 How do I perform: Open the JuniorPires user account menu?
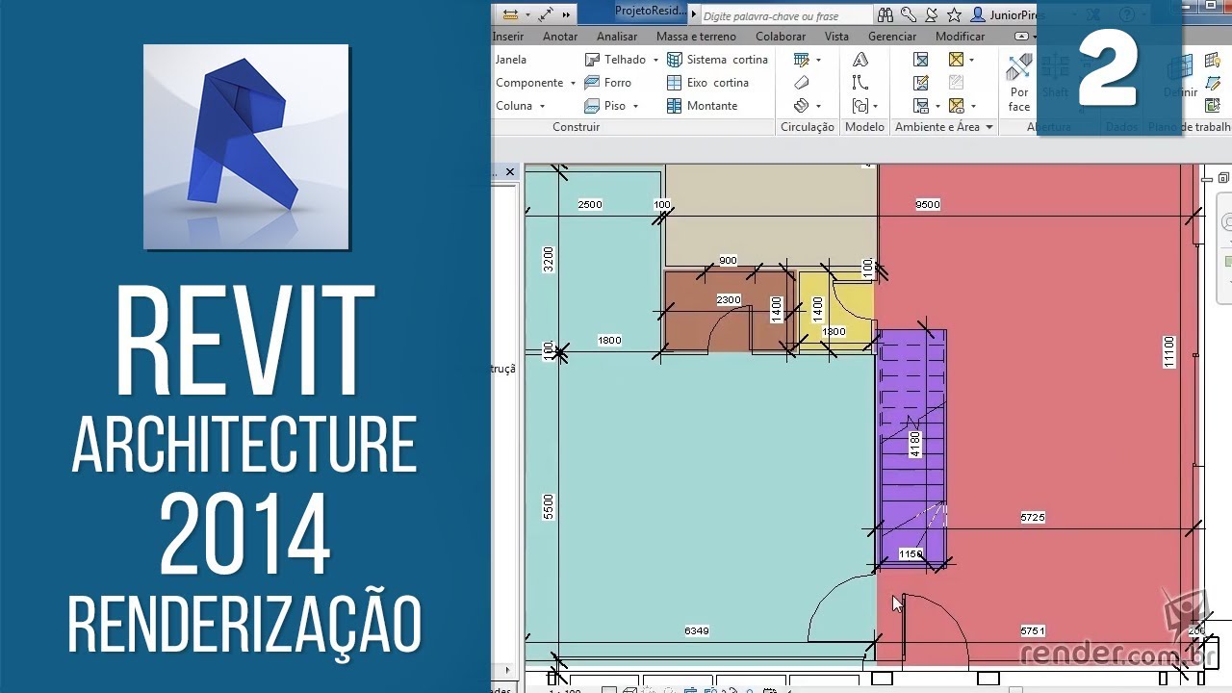pyautogui.click(x=1006, y=15)
